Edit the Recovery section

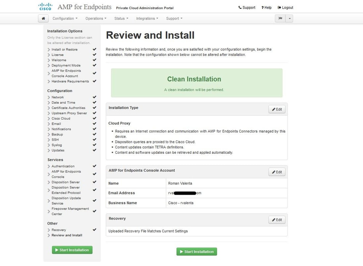pyautogui.click(x=277, y=220)
